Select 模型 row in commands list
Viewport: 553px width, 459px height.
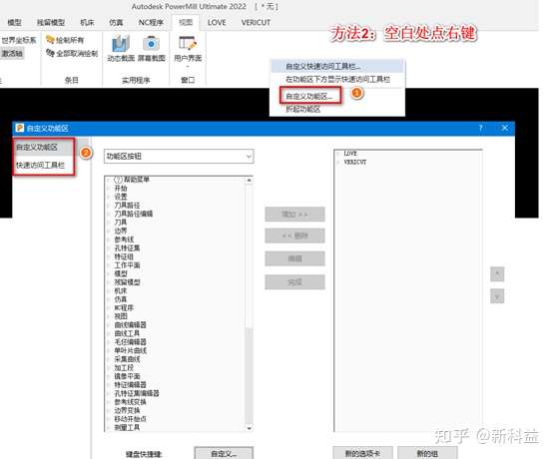click(x=121, y=273)
